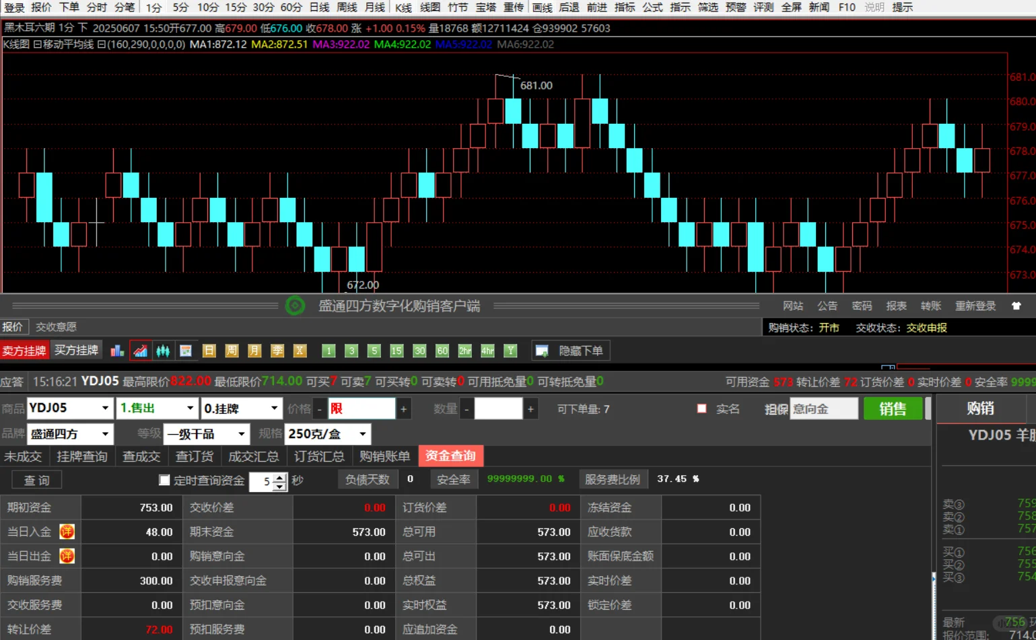Click the price input field showing 限

point(361,408)
